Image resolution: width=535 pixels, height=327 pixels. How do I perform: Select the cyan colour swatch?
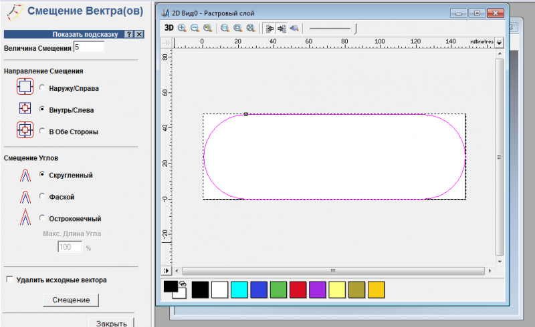tap(239, 290)
